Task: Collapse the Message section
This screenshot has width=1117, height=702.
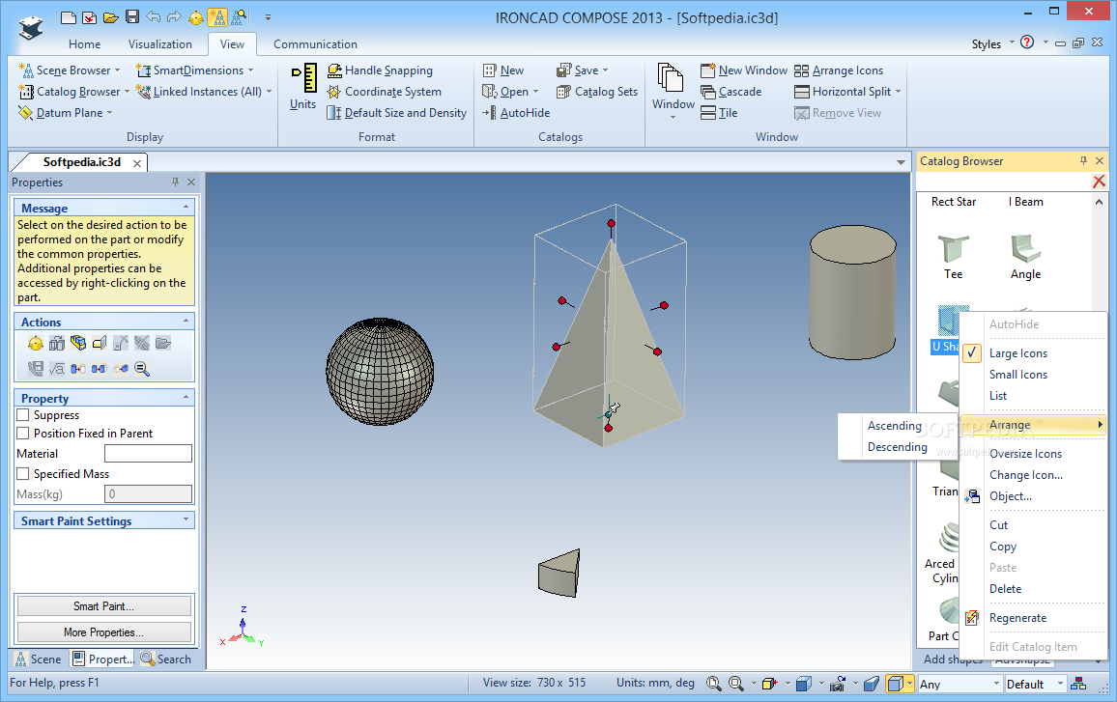Action: [x=186, y=208]
